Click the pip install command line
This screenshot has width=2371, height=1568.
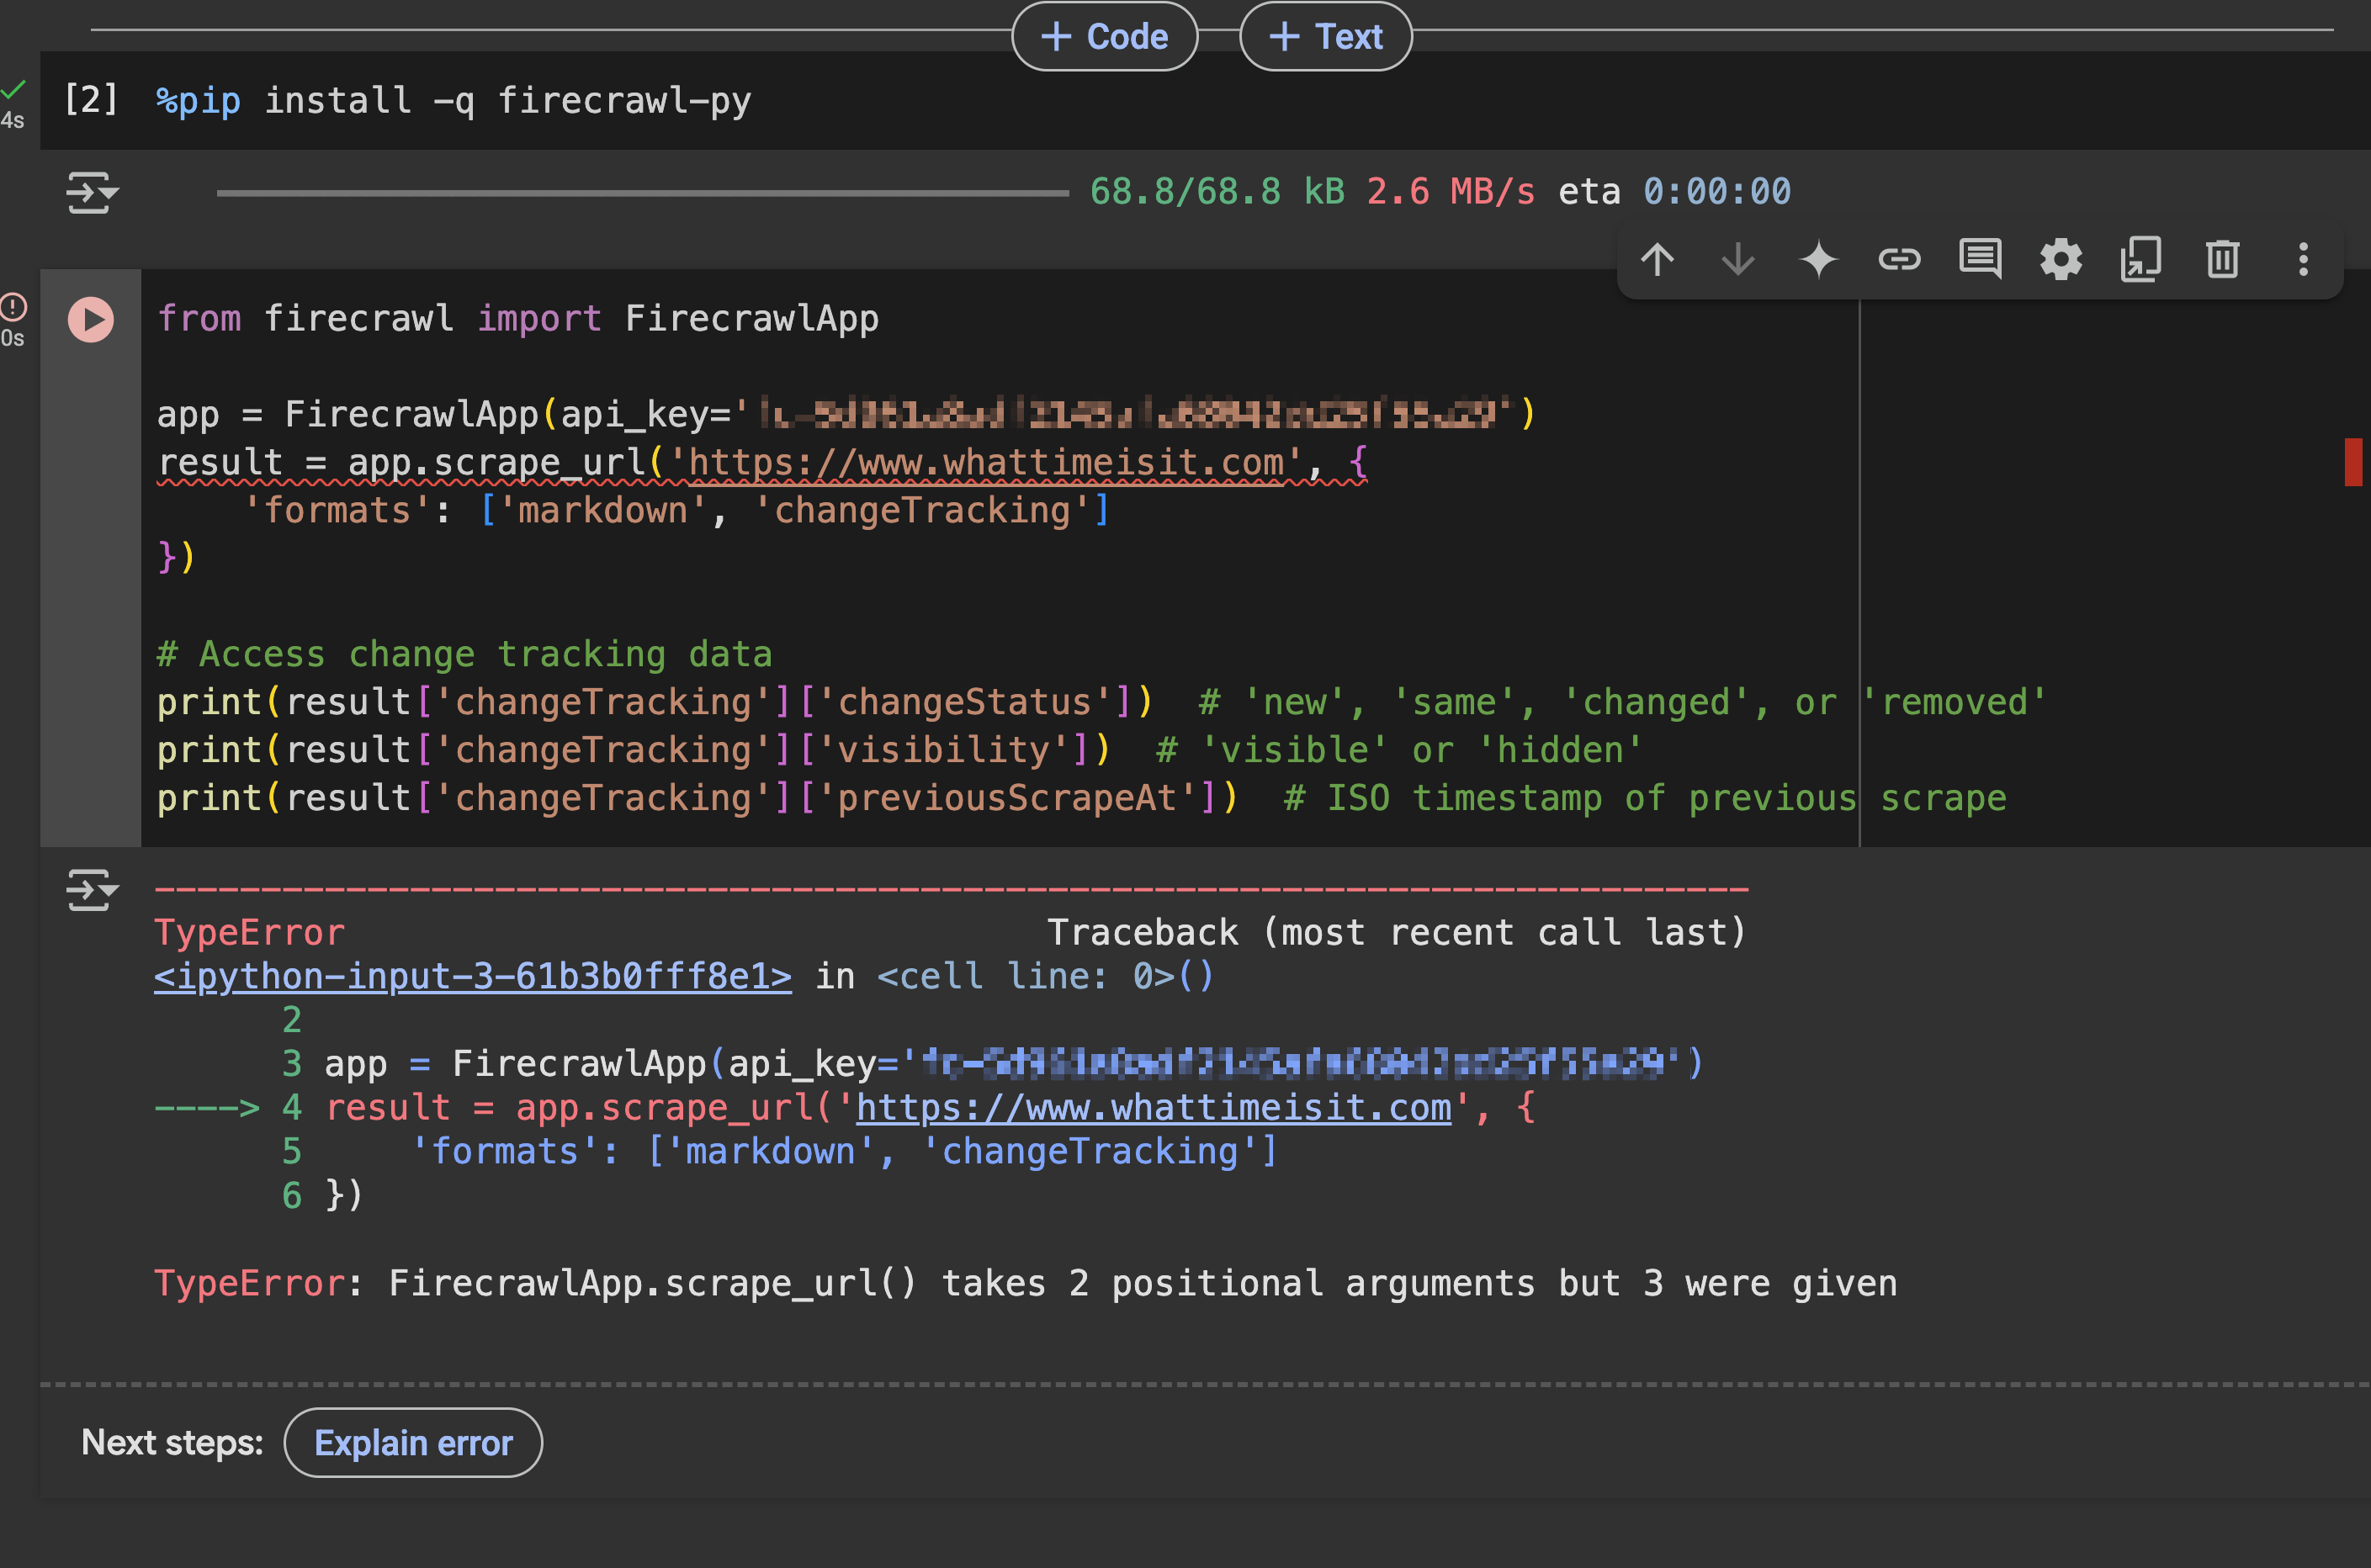coord(454,101)
